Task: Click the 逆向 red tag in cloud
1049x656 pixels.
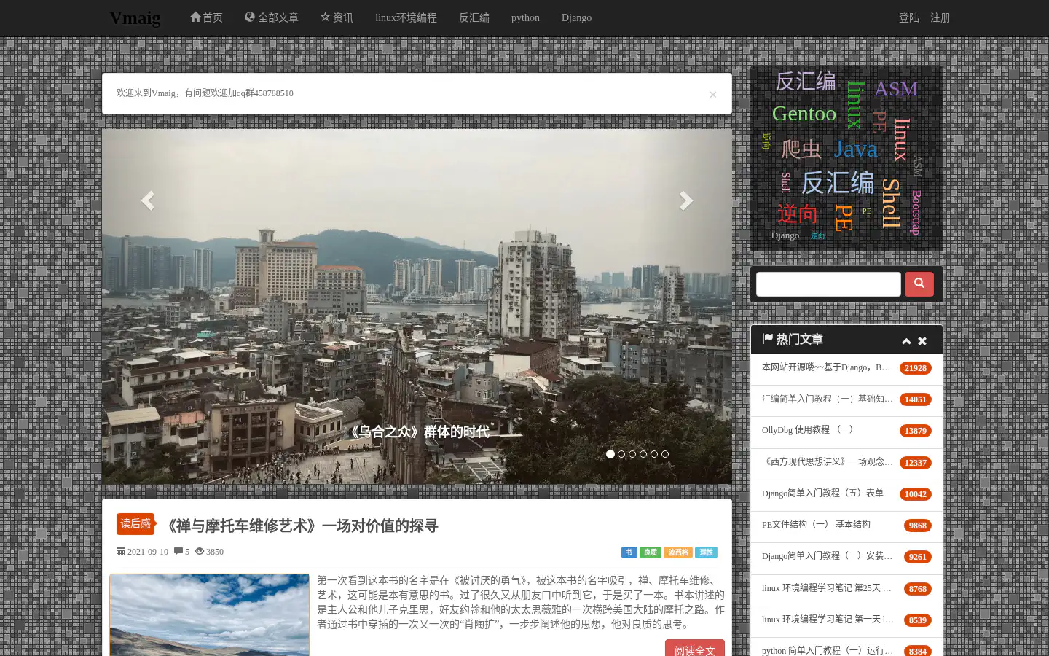Action: [x=798, y=214]
